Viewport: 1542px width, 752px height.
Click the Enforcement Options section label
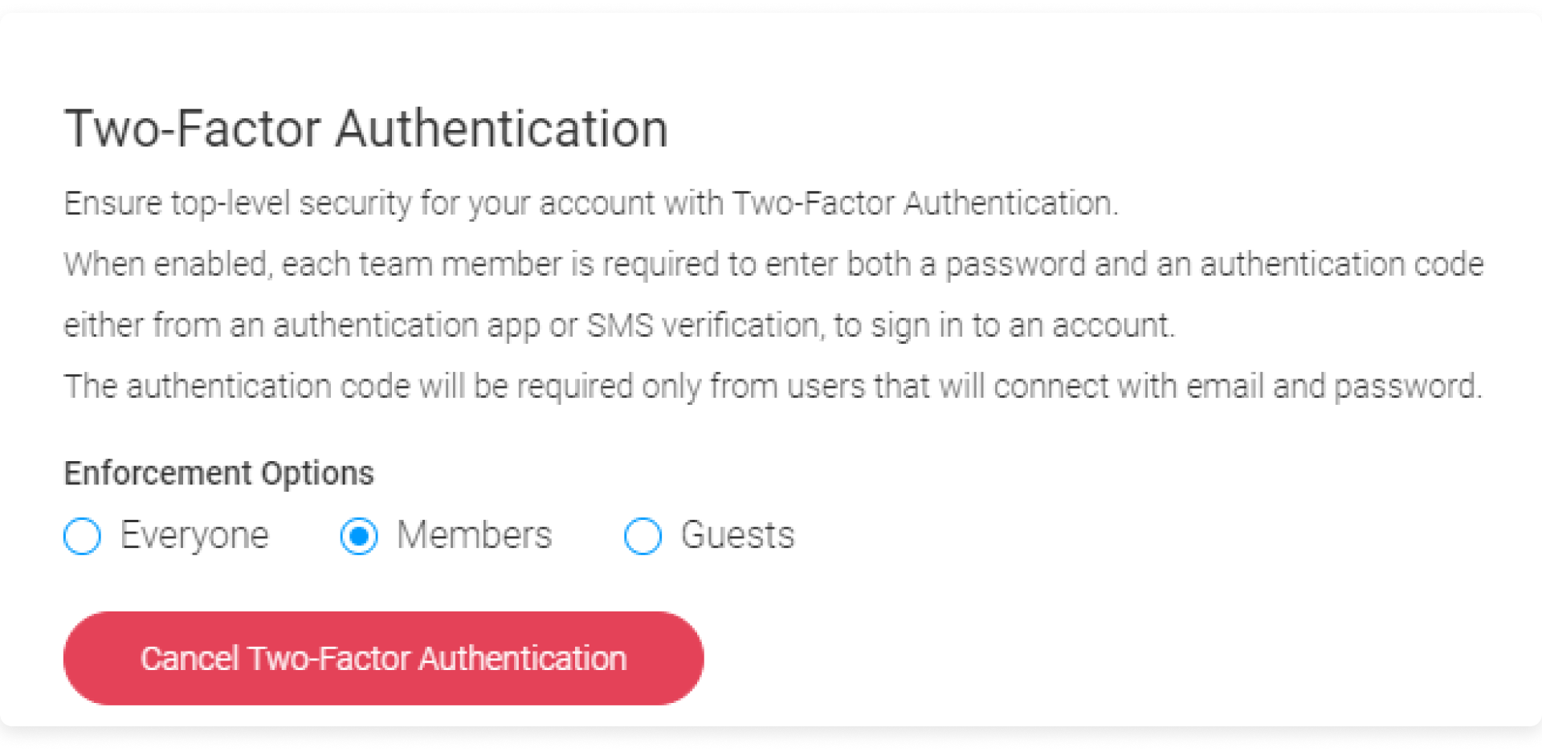pos(219,473)
